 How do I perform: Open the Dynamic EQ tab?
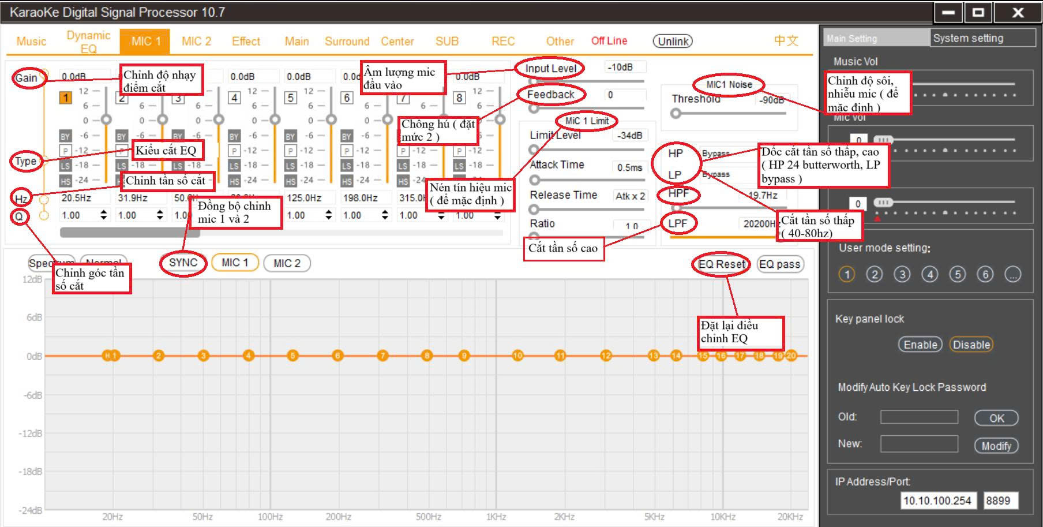88,42
